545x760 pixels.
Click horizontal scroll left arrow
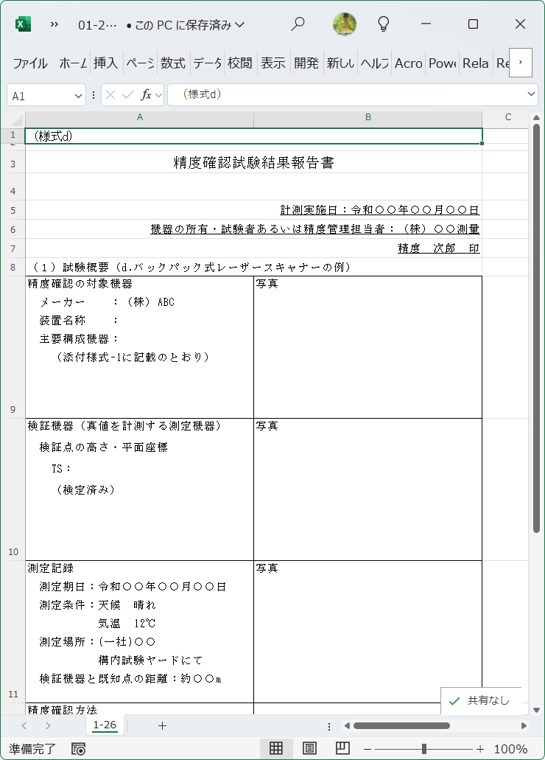coord(346,725)
